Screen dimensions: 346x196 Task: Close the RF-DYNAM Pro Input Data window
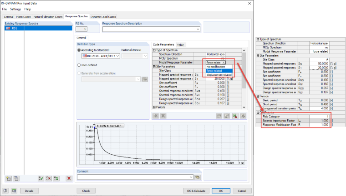(x=249, y=3)
